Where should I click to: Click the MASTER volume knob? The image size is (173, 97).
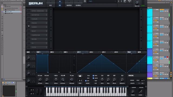pos(137,2)
